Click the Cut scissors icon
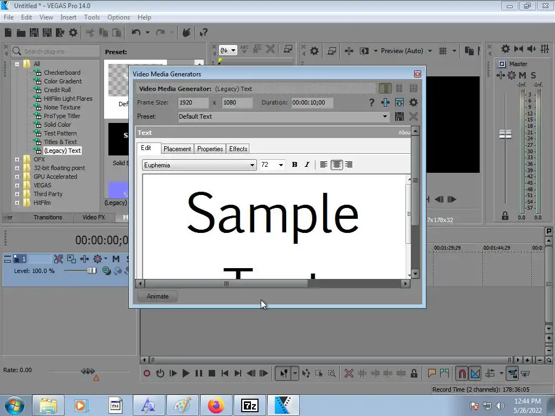The image size is (555, 416). pyautogui.click(x=91, y=32)
